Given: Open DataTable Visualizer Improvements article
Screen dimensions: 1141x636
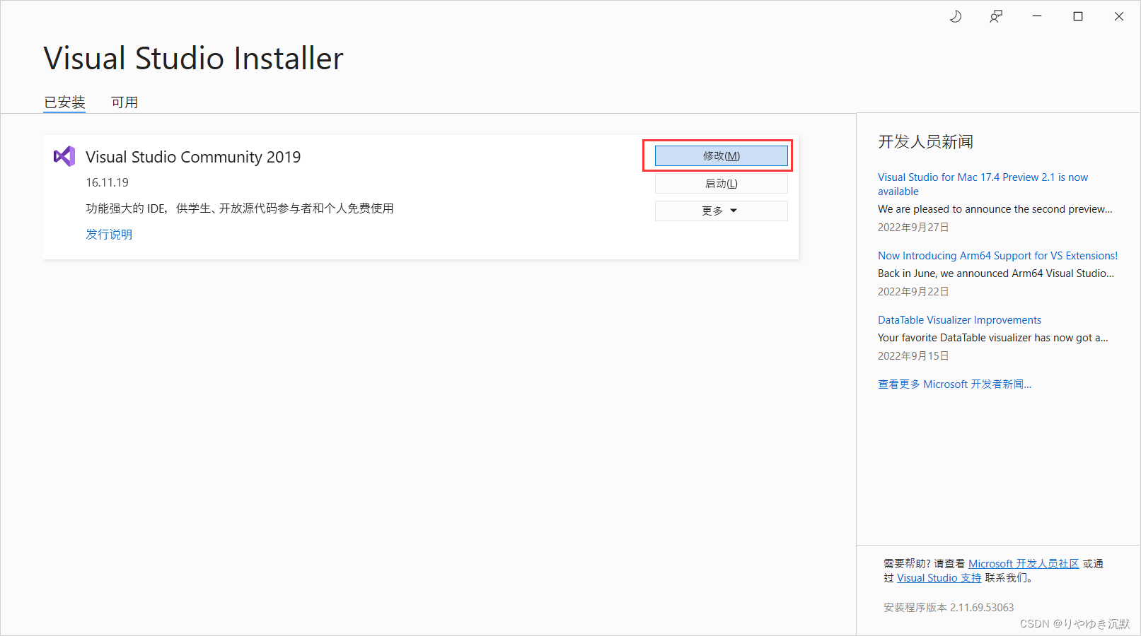Looking at the screenshot, I should click(x=959, y=319).
